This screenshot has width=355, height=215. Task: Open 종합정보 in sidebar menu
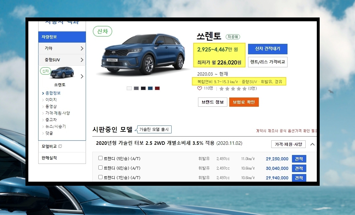pyautogui.click(x=53, y=93)
